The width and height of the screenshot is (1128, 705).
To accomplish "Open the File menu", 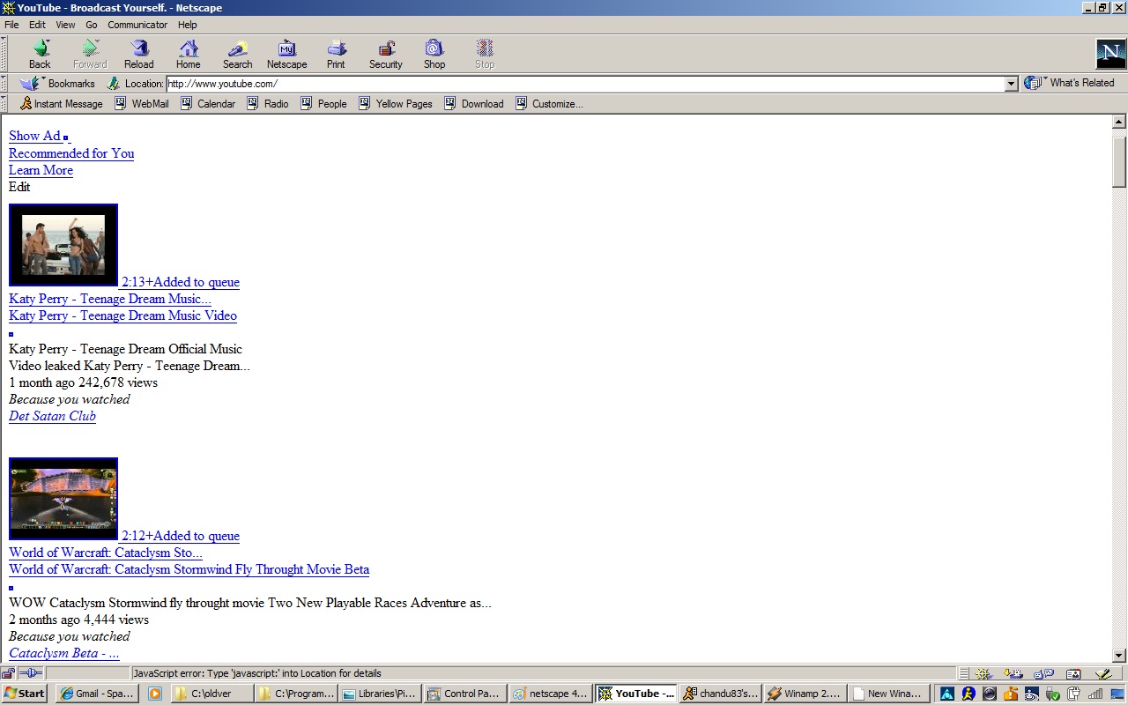I will [x=11, y=25].
